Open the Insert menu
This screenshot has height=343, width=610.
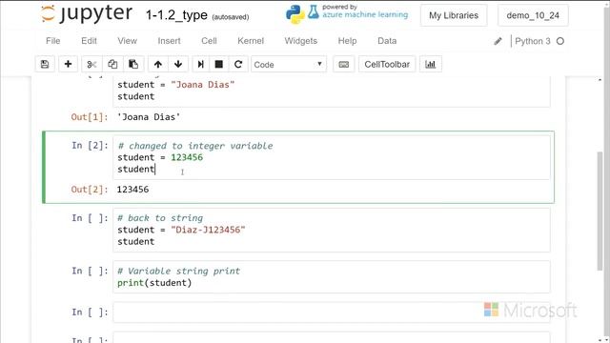point(170,41)
